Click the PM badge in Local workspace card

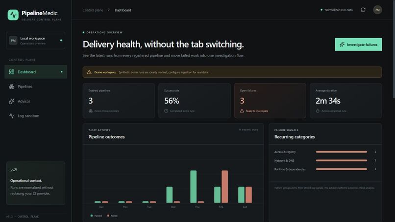point(13,40)
